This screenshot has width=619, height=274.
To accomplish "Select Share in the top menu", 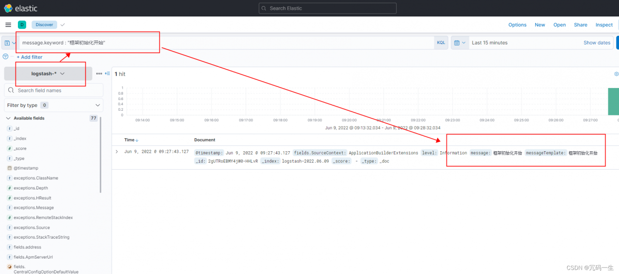I will pos(581,25).
